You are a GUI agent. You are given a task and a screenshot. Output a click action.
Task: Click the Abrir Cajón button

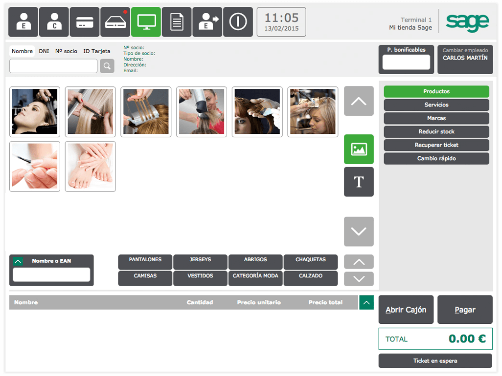click(406, 310)
